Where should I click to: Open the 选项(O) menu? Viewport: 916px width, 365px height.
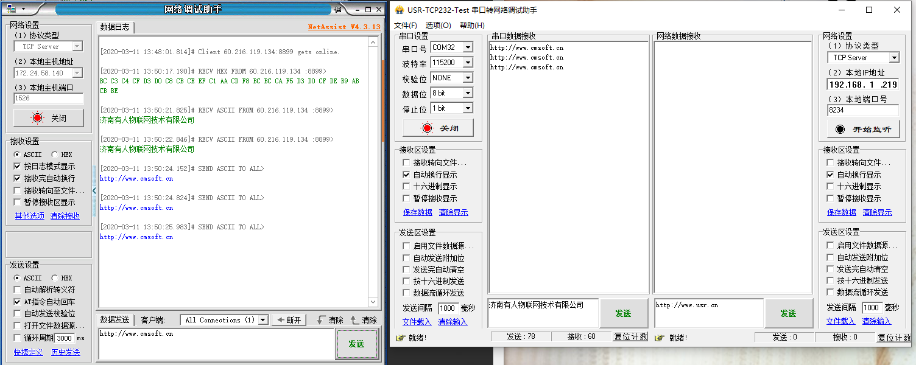pos(438,26)
